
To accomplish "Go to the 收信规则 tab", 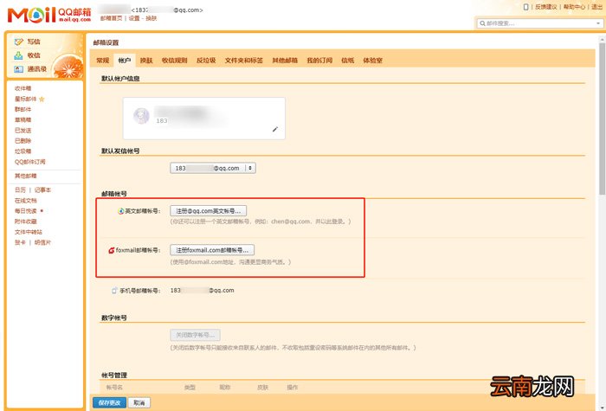I will point(174,61).
